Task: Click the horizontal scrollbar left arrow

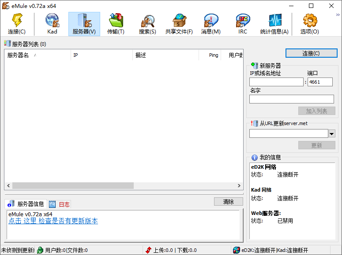Action: pyautogui.click(x=8, y=185)
